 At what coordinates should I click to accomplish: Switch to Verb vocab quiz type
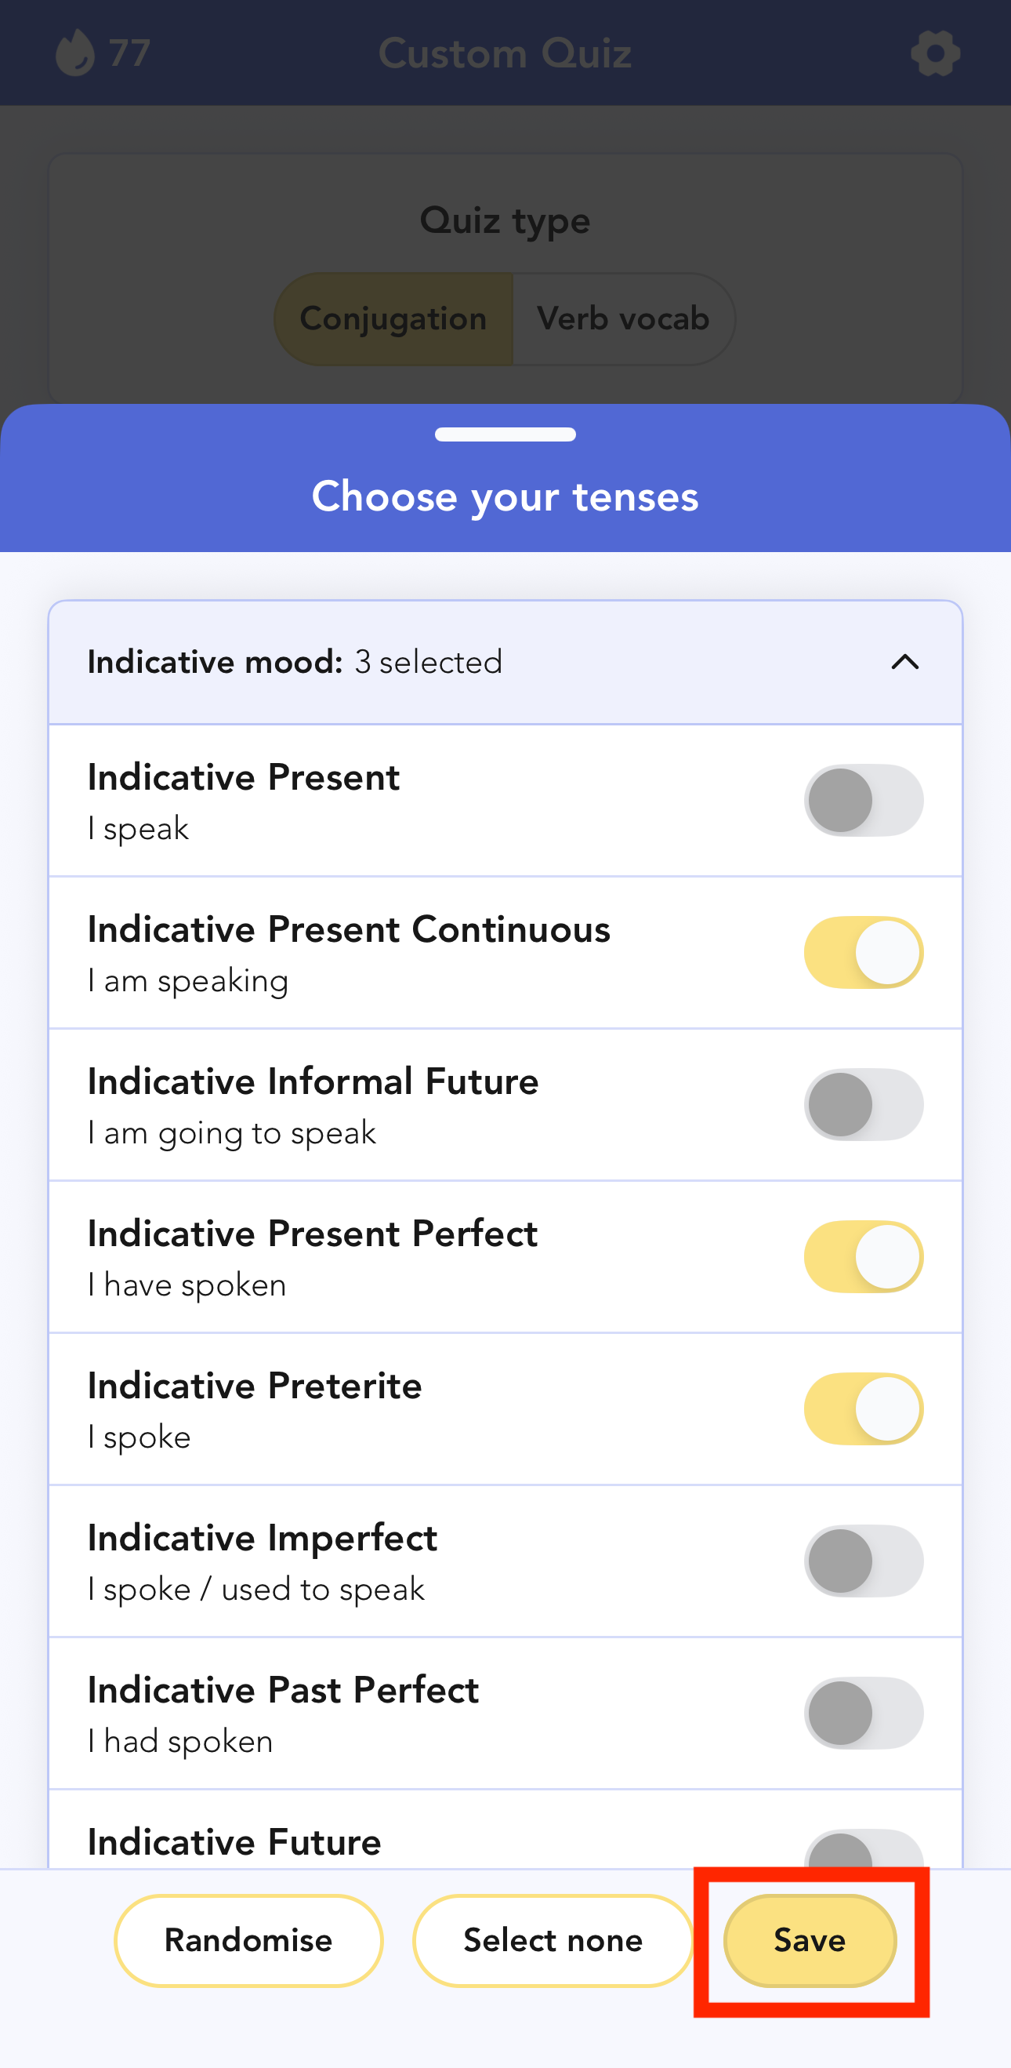[622, 318]
